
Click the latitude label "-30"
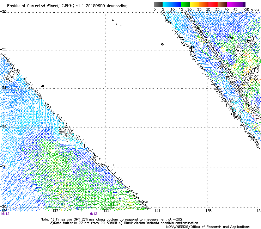pos(3,206)
